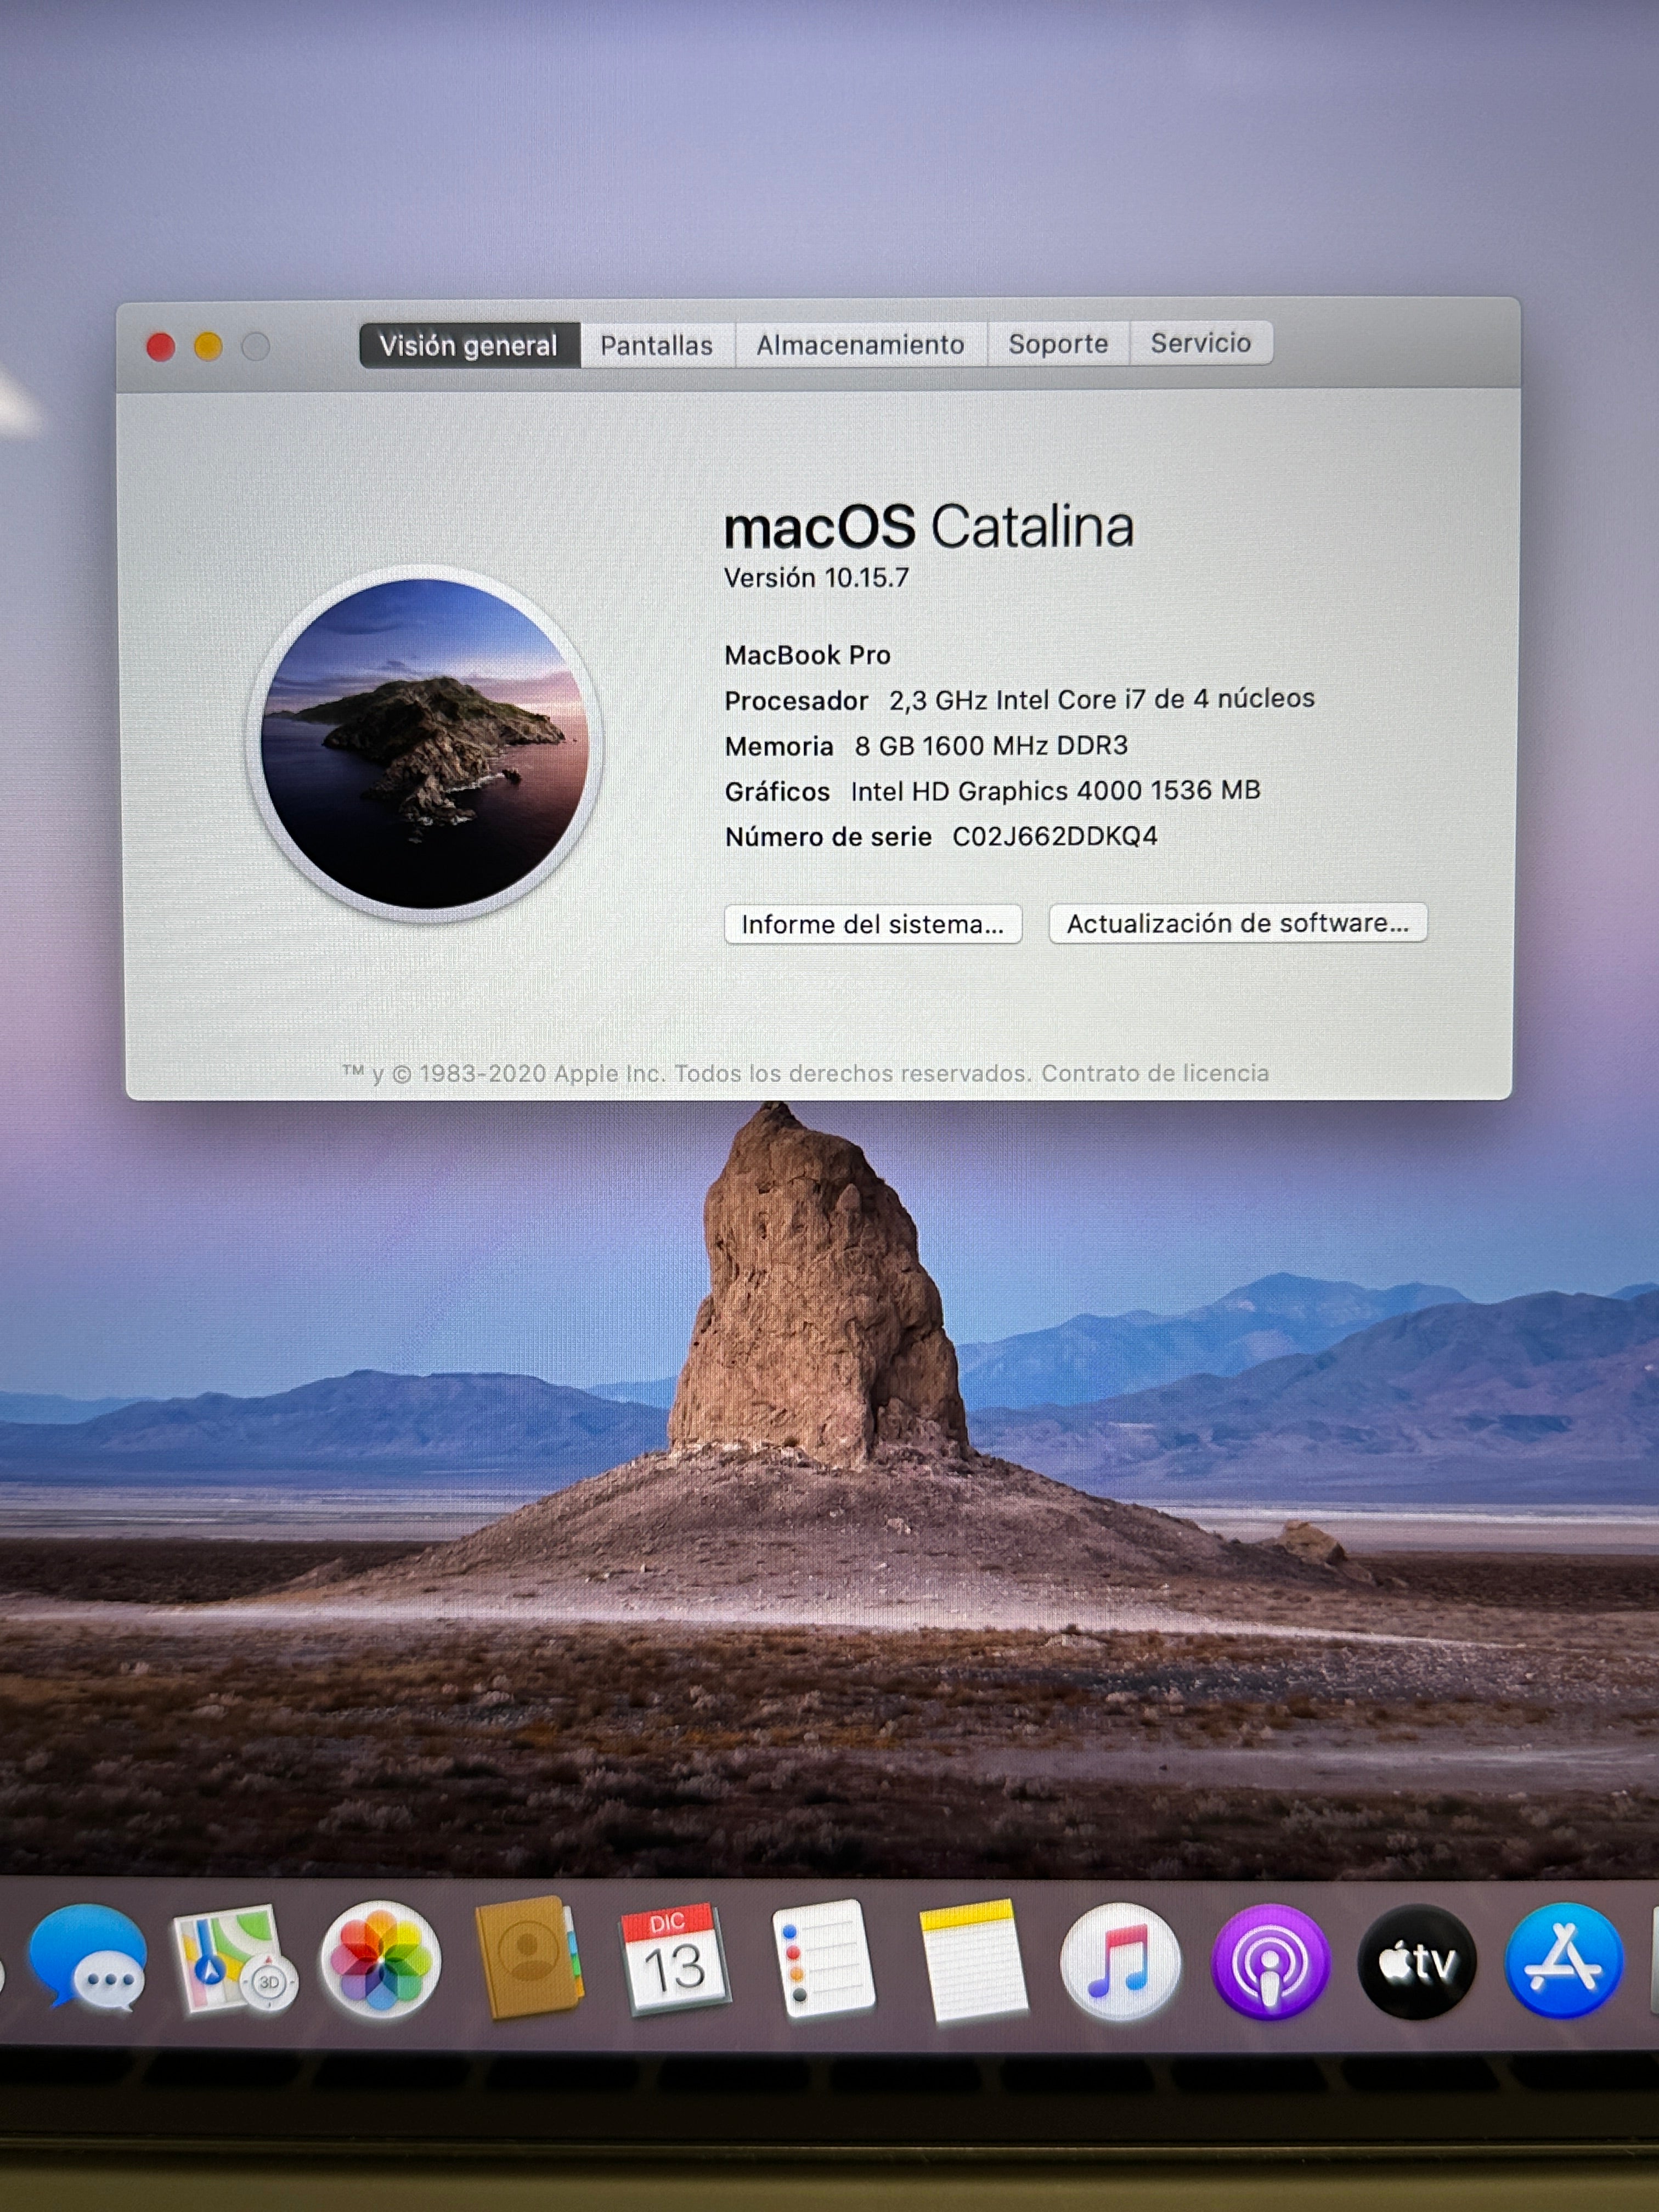This screenshot has height=2212, width=1659.
Task: Open Informe del sistema
Action: (x=874, y=923)
